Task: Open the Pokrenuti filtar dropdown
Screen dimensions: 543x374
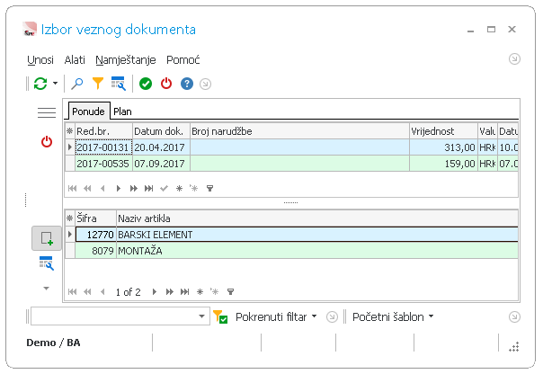Action: pos(276,316)
